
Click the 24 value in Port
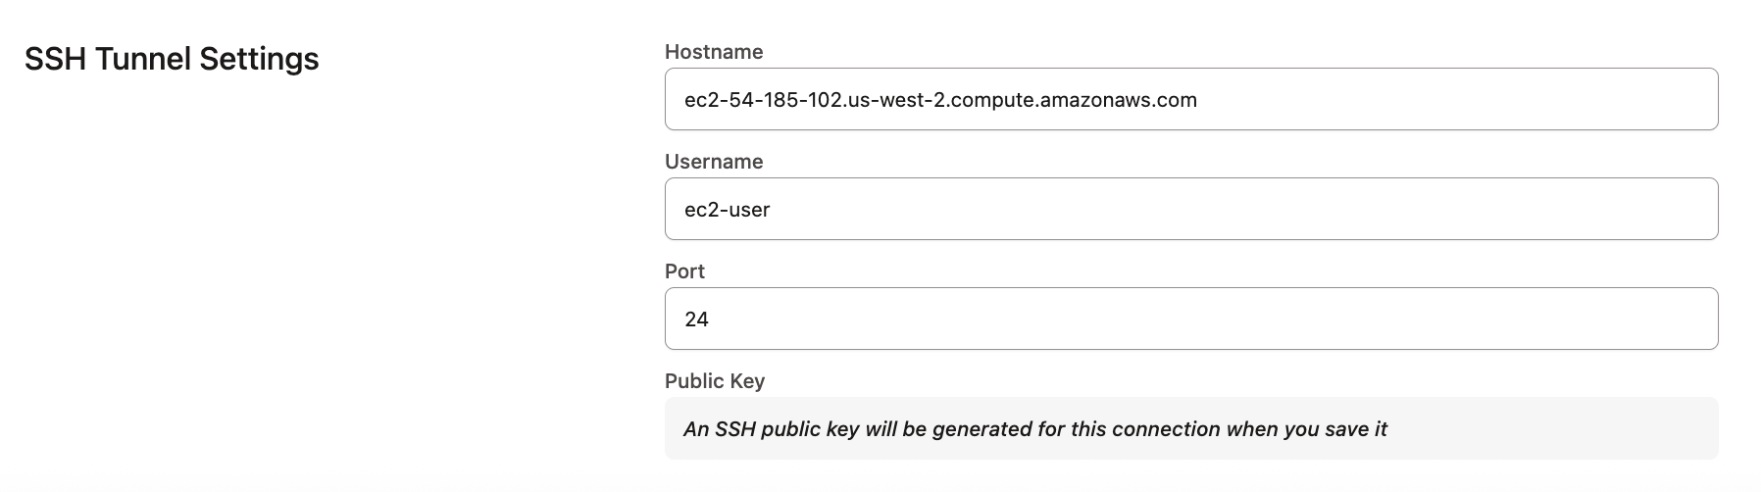697,320
